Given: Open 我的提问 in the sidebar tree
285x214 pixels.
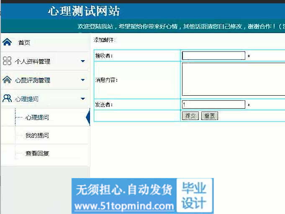Looking at the screenshot, I should pos(37,135).
